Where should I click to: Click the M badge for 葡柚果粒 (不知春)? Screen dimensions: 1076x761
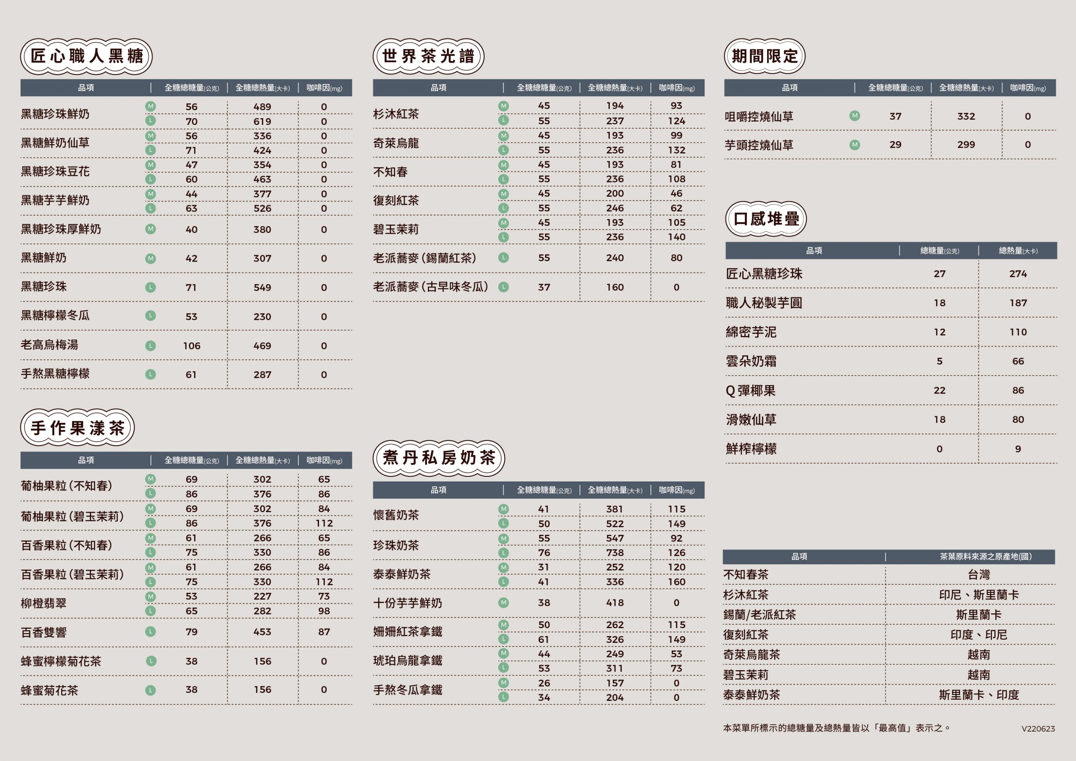[150, 479]
